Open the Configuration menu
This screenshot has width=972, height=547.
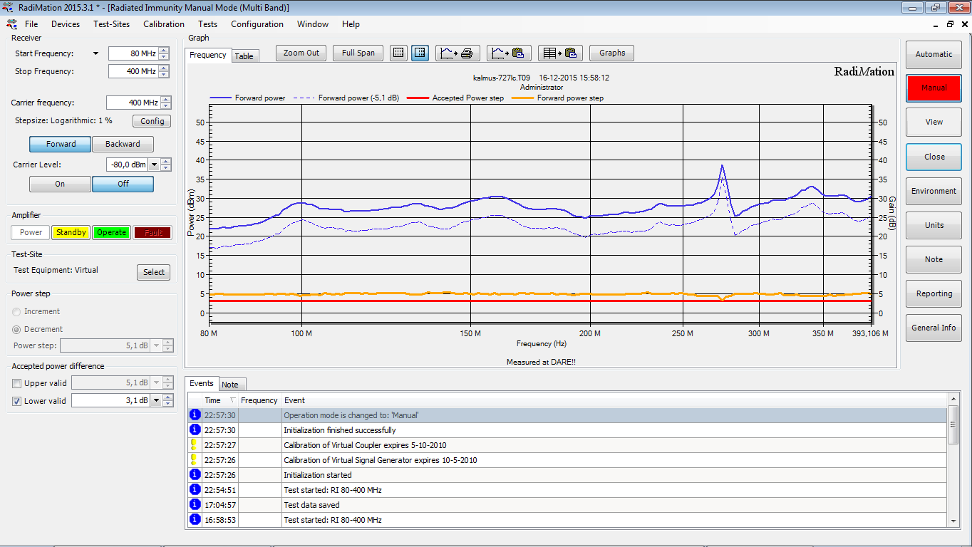[x=257, y=24]
